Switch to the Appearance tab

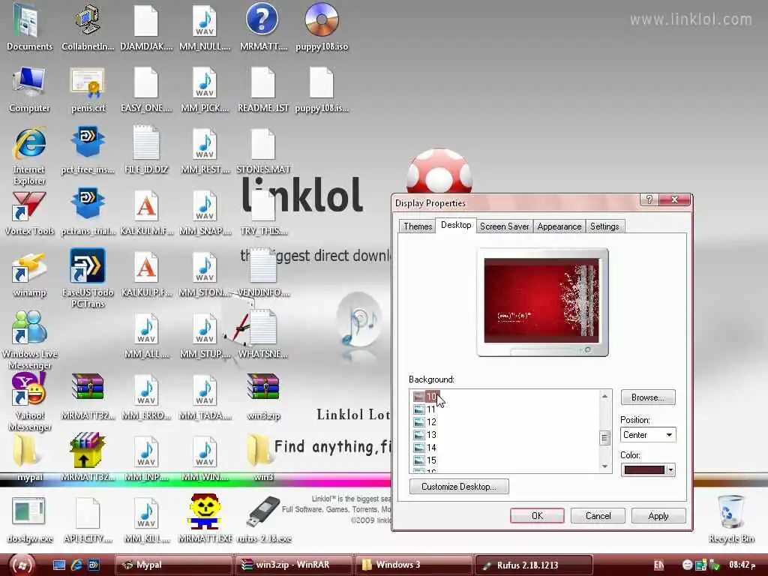pos(559,226)
